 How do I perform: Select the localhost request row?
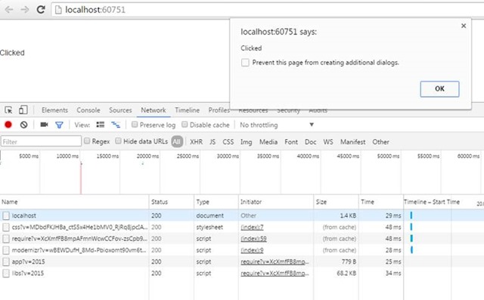coord(242,215)
